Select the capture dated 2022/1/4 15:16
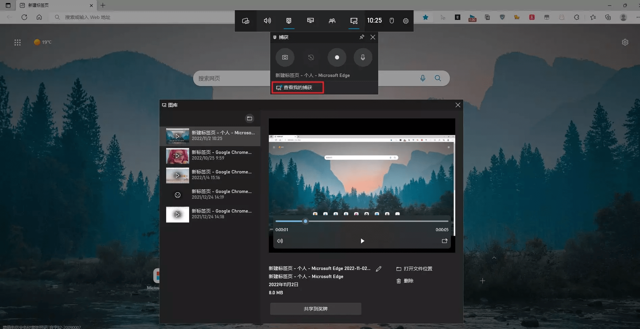 click(x=210, y=175)
